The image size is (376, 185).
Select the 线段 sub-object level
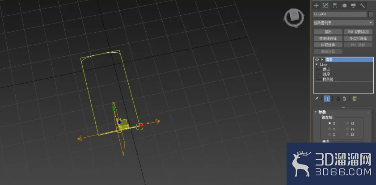pos(326,74)
